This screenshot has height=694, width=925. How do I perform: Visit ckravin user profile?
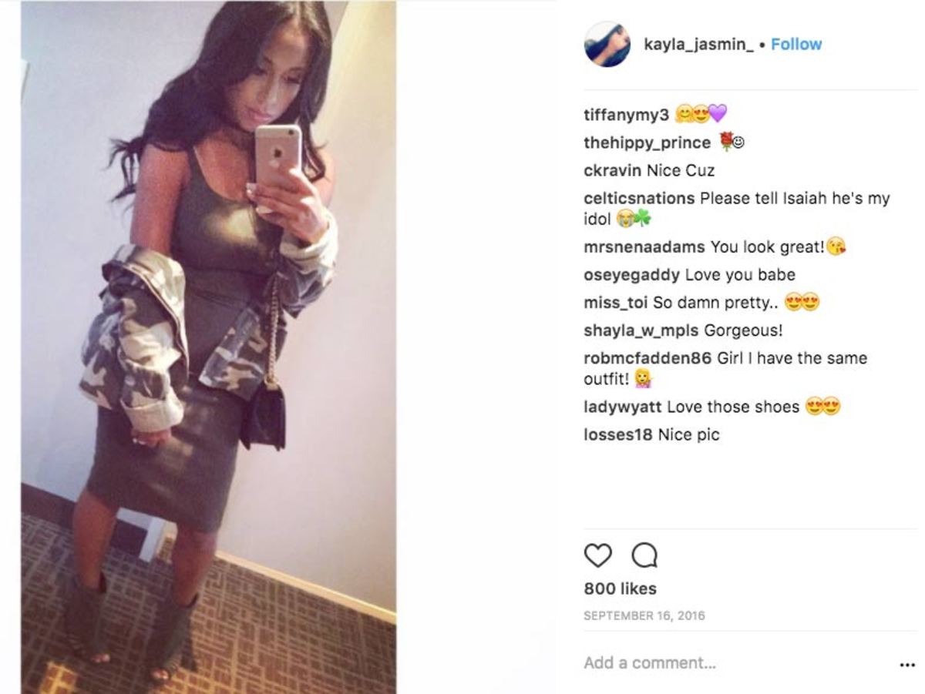click(613, 170)
